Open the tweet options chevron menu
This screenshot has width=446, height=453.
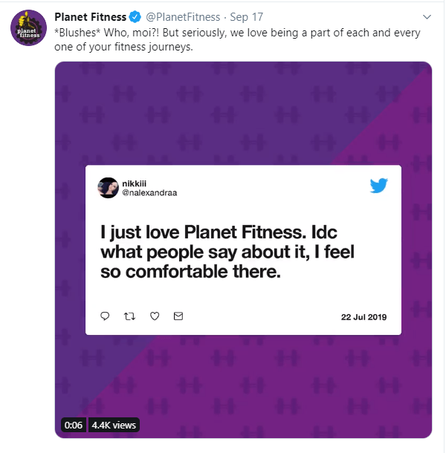[427, 17]
